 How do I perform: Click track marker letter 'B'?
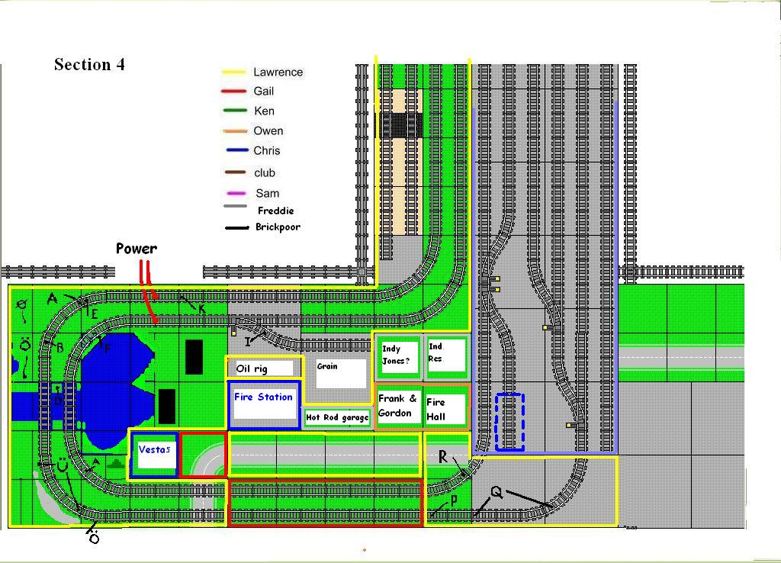coord(59,347)
